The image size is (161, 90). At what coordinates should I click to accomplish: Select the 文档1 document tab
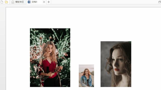point(36,2)
